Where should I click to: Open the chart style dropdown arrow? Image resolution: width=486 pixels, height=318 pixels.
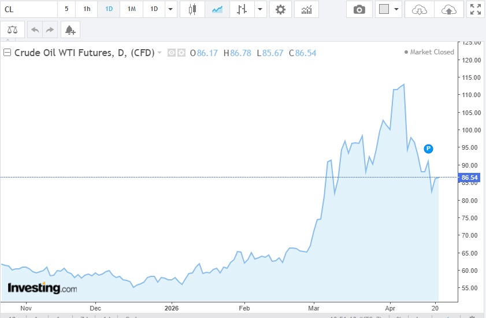coord(261,9)
